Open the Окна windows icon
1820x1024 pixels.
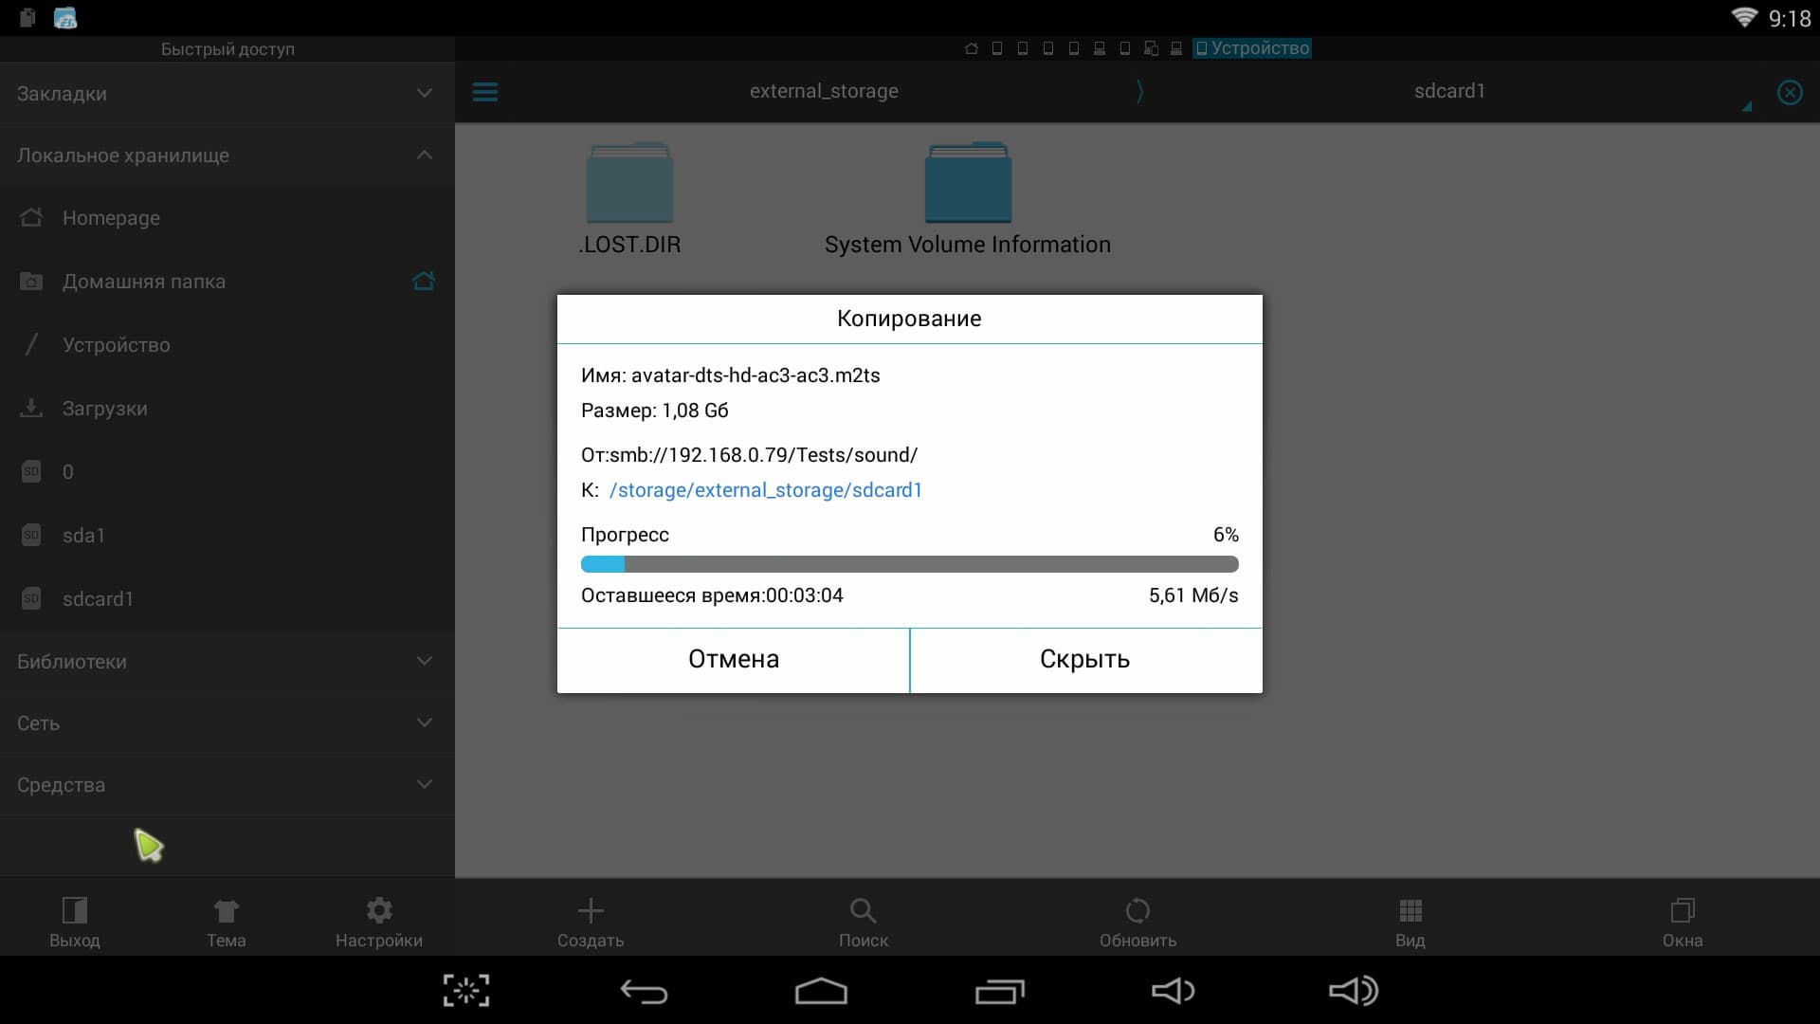point(1682,911)
